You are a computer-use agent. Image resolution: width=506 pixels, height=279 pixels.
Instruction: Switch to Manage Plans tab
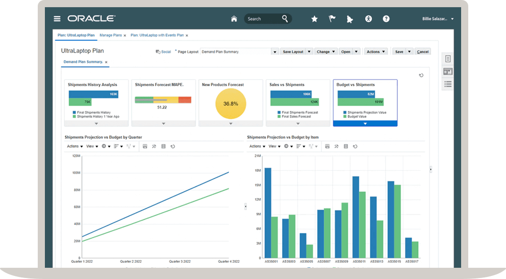pos(111,35)
